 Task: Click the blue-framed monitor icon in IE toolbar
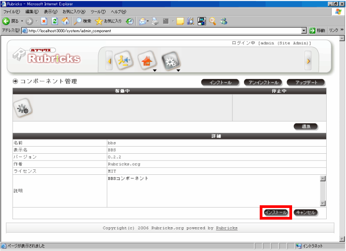(201, 21)
